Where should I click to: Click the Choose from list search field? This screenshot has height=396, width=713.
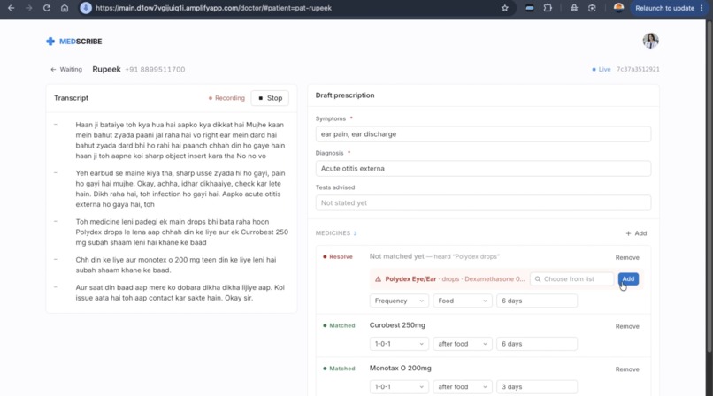572,278
